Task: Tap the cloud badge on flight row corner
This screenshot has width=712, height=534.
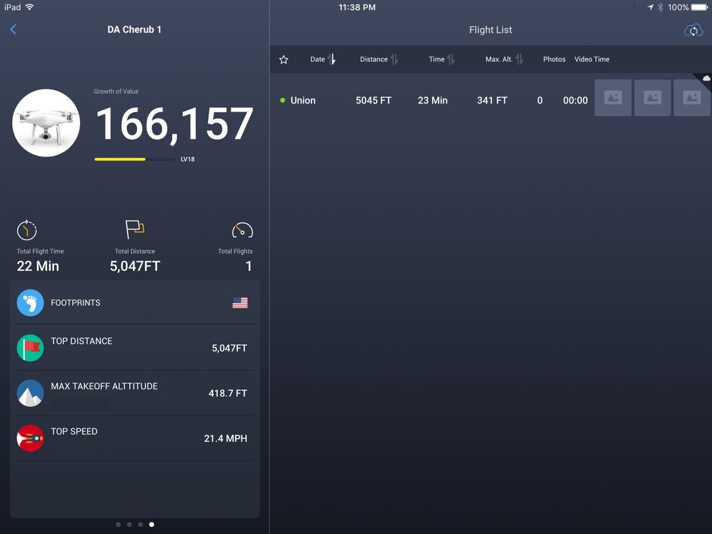Action: point(705,78)
